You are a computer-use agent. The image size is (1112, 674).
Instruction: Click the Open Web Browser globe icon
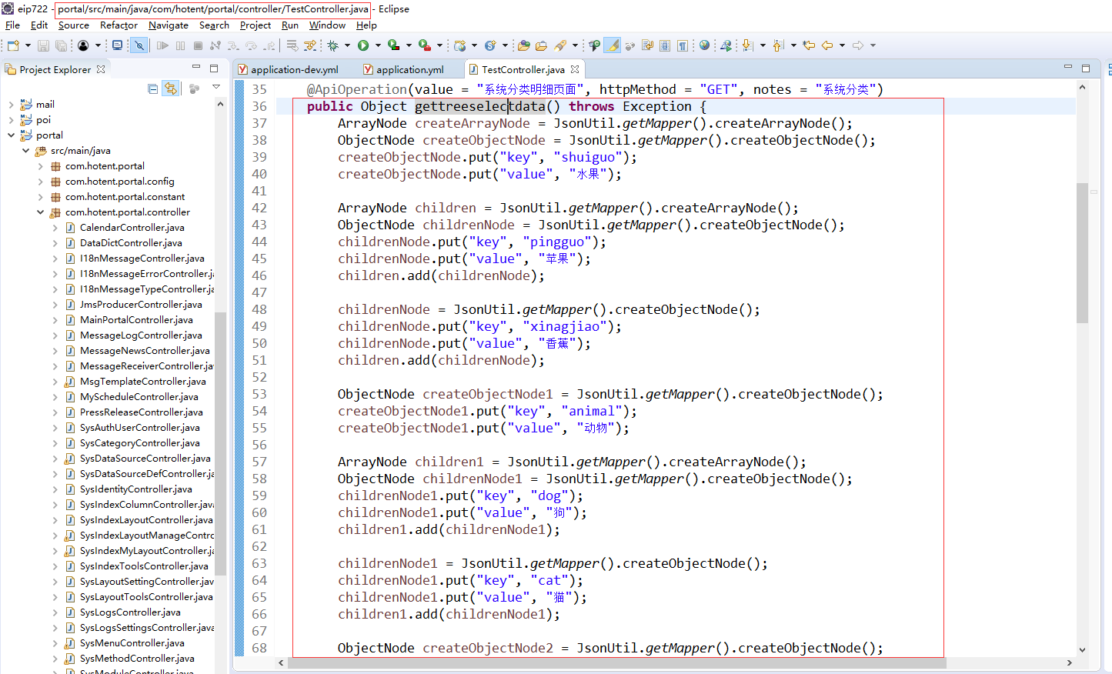[704, 46]
